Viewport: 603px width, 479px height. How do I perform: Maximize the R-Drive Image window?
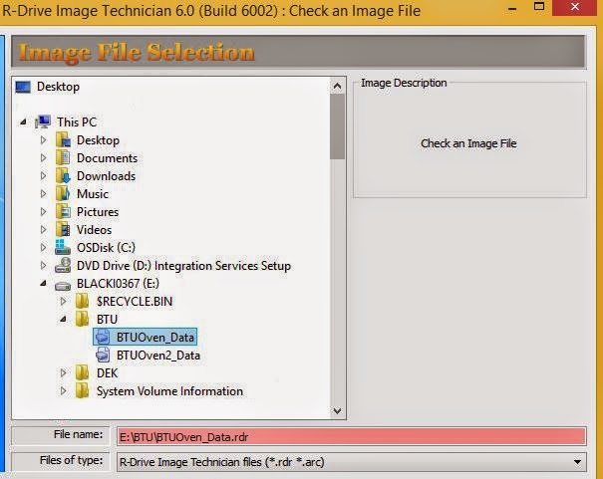539,7
